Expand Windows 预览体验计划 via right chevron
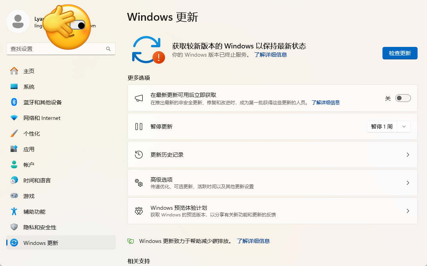 [407, 211]
